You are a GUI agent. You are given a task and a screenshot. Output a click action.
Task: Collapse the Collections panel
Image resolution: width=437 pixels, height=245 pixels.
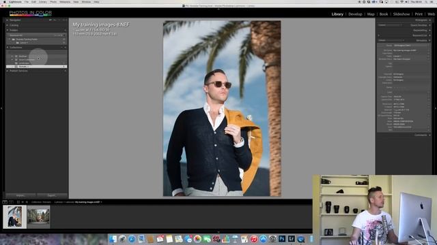16,48
